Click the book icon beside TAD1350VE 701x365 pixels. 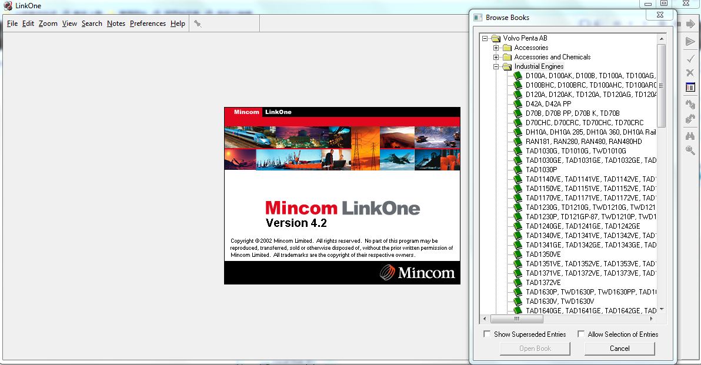(518, 254)
